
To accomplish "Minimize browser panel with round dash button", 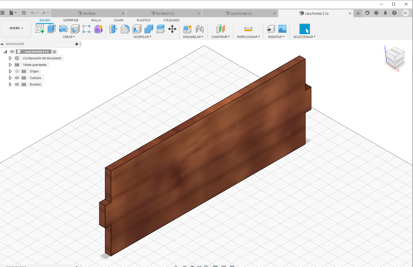I will (77, 44).
